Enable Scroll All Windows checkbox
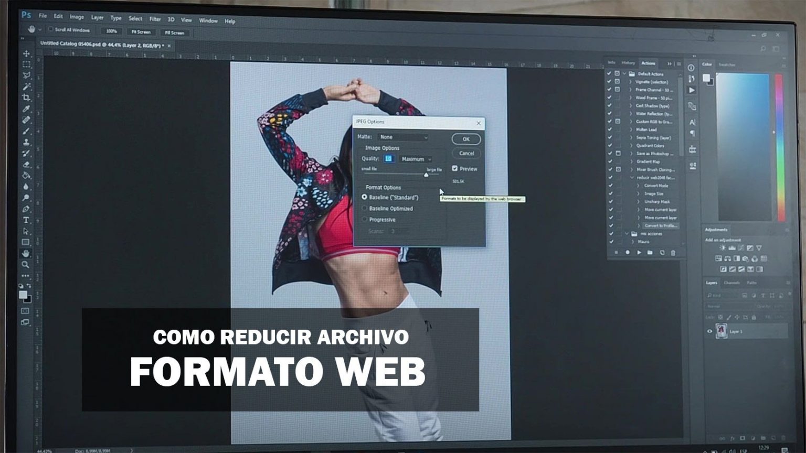This screenshot has height=453, width=806. (51, 29)
